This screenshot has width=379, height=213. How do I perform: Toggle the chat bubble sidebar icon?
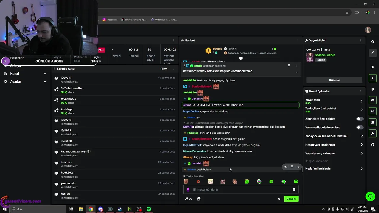(x=372, y=100)
